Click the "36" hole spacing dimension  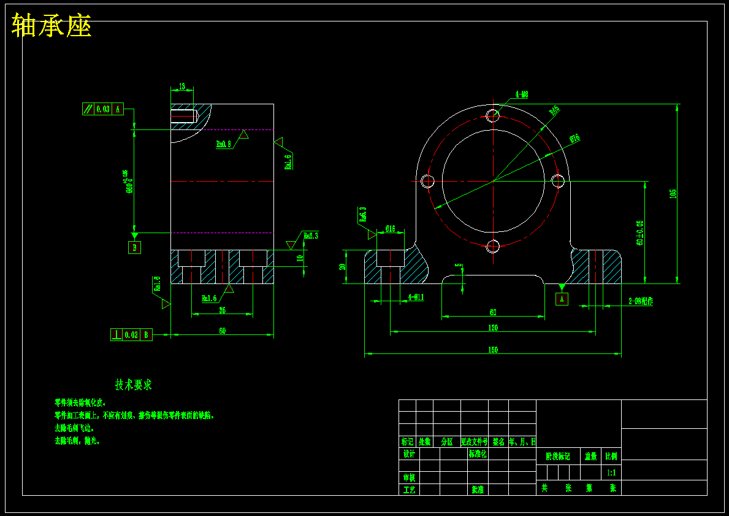(222, 310)
